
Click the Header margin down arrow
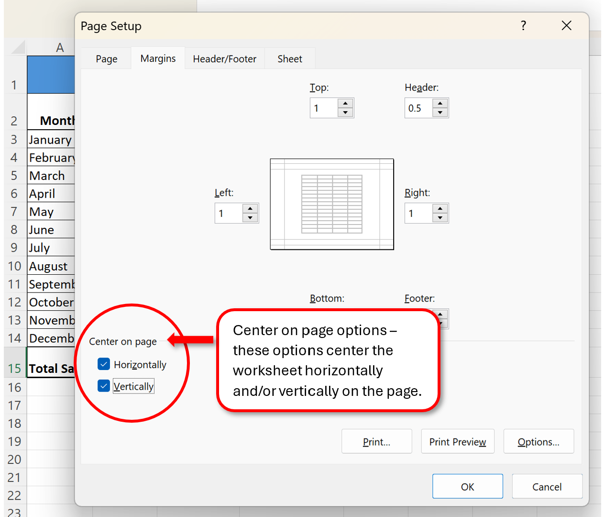point(440,112)
